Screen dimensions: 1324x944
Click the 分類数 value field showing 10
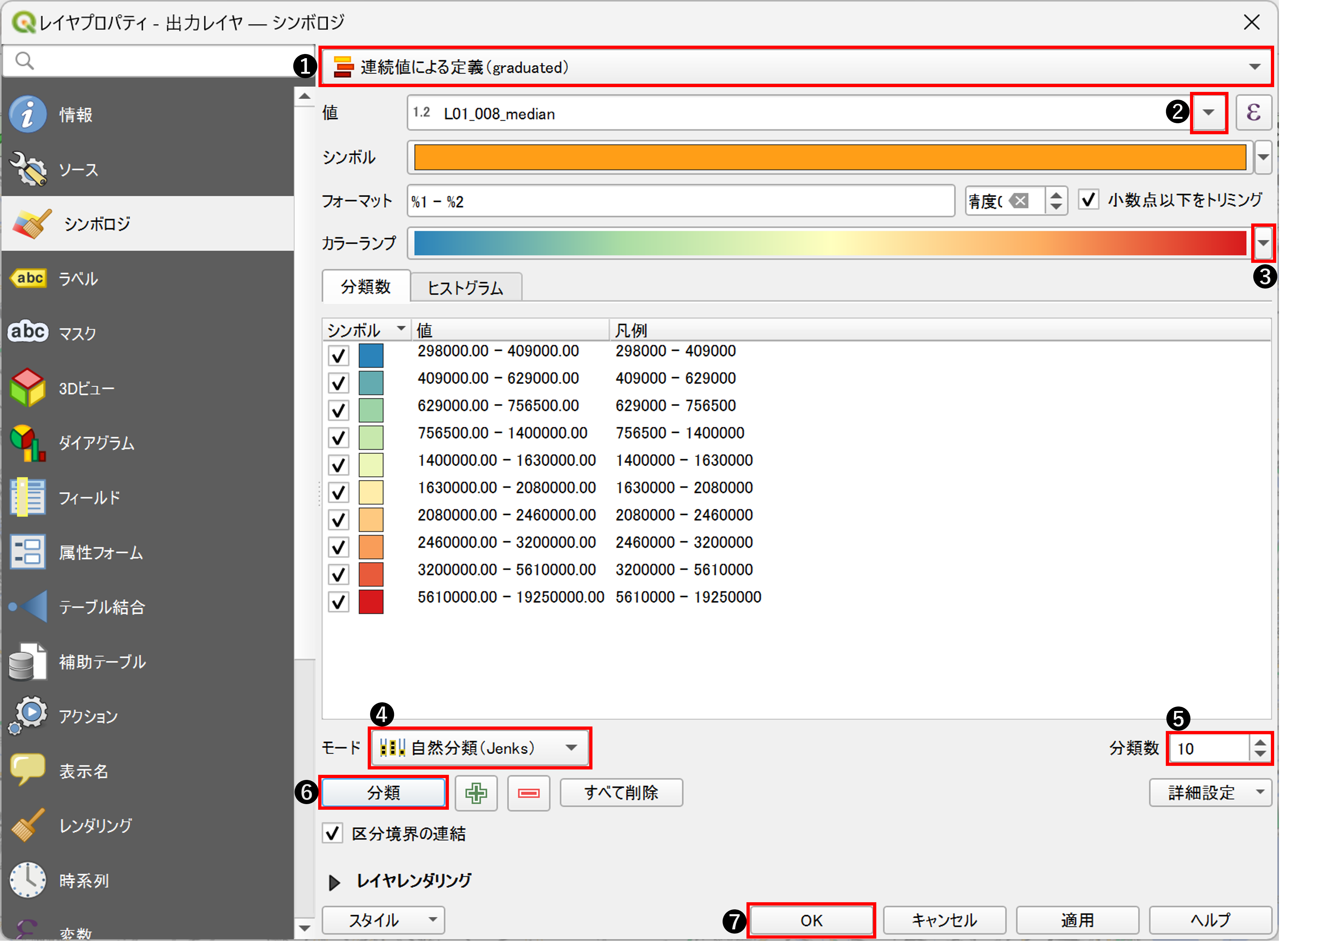(1209, 748)
